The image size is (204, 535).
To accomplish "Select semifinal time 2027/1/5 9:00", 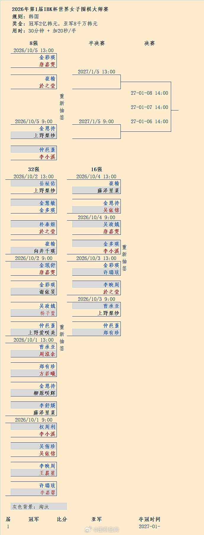I will click(x=97, y=121).
